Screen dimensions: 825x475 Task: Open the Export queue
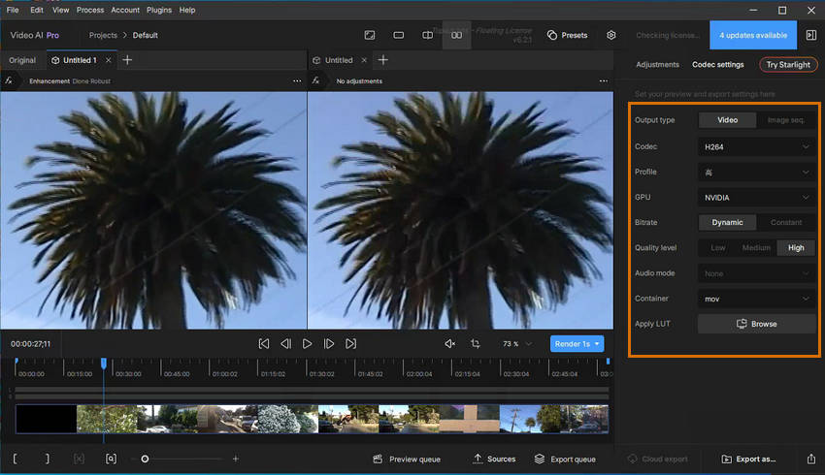click(x=565, y=459)
